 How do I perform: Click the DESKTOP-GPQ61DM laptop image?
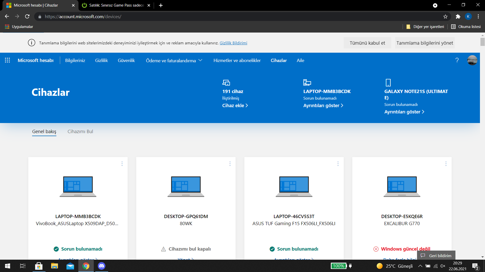[x=186, y=187]
